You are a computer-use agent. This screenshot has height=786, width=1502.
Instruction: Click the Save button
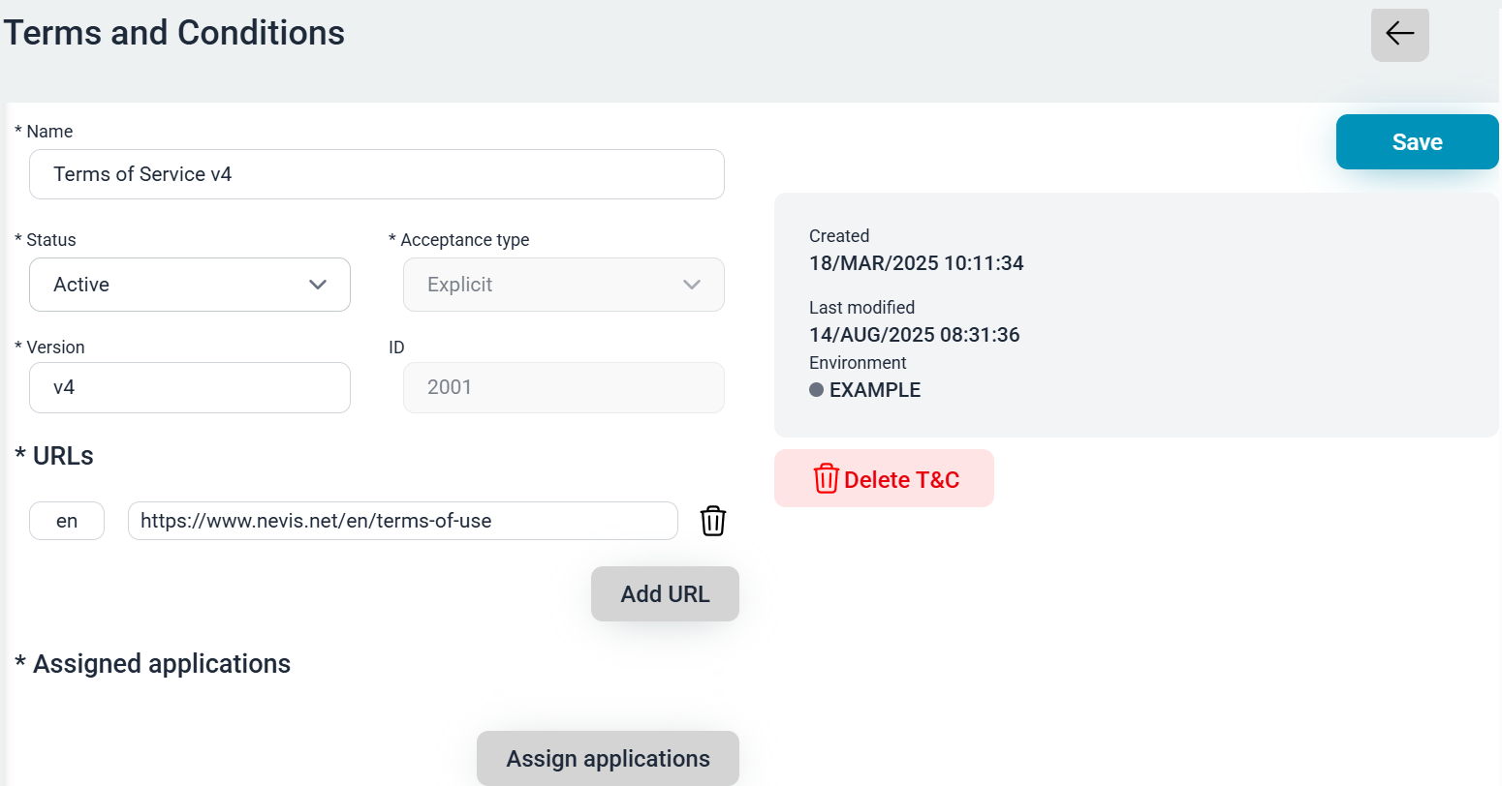(x=1417, y=141)
